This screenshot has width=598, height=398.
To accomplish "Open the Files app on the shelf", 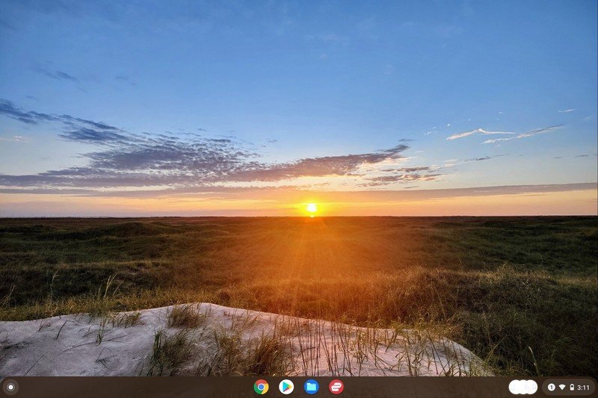I will point(312,388).
